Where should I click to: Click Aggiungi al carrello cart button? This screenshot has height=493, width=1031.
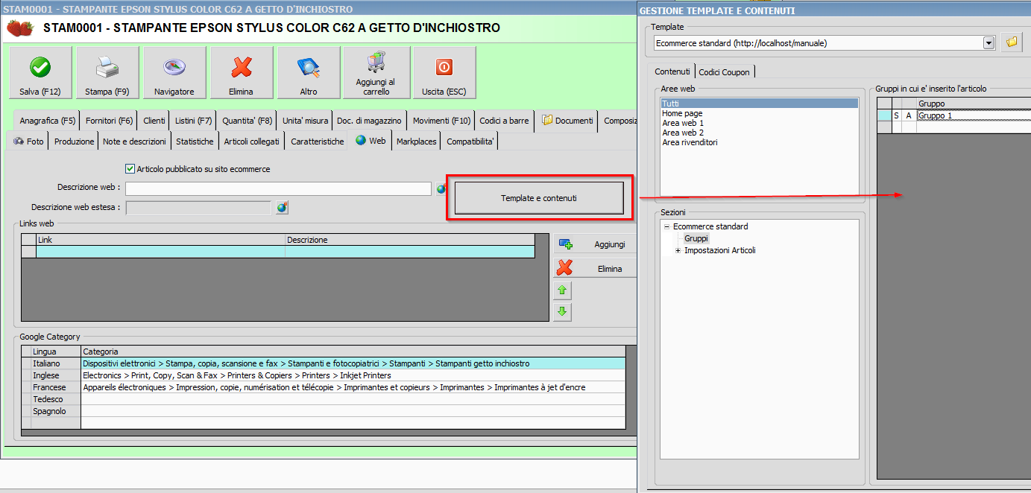click(376, 73)
